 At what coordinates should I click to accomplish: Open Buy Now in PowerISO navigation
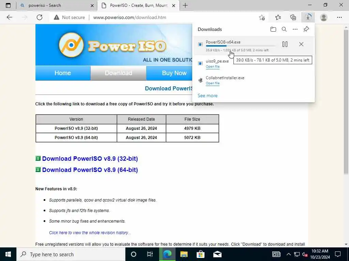[x=174, y=73]
